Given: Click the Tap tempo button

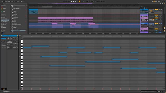Looking at the screenshot, I should pos(6,1).
